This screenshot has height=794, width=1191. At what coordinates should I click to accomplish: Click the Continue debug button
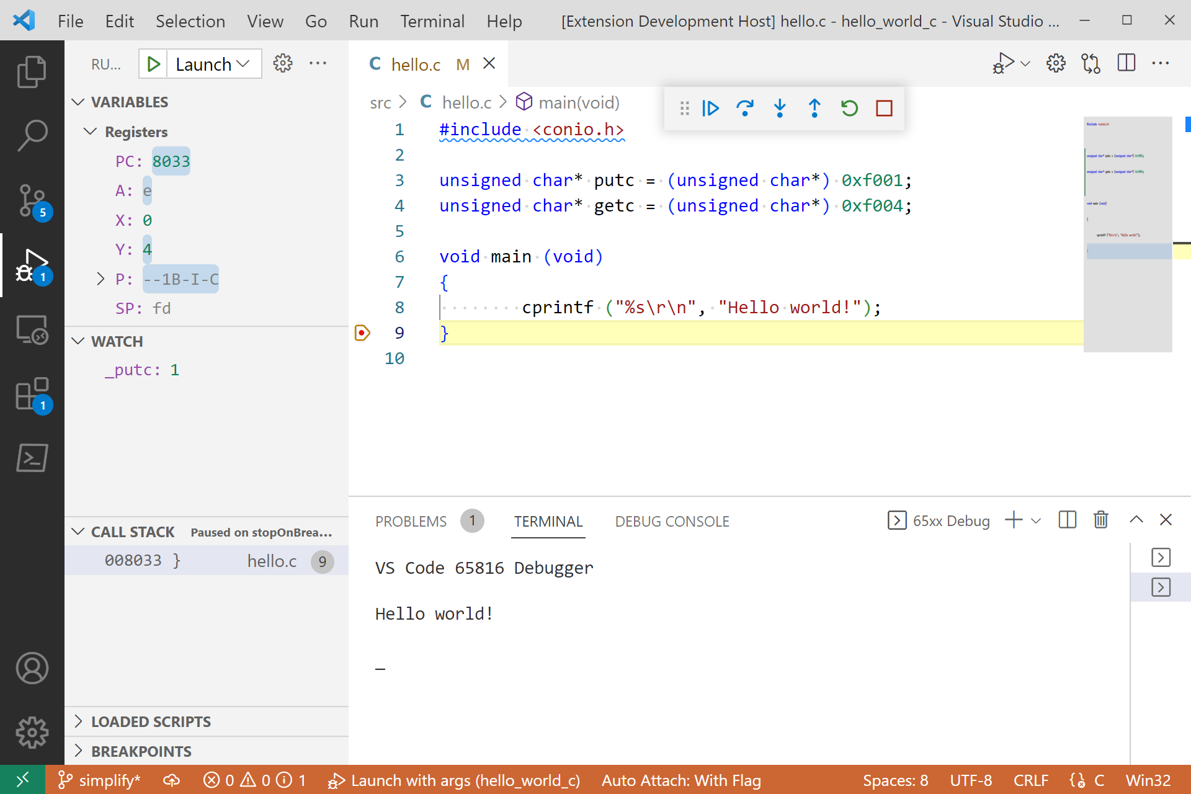pyautogui.click(x=710, y=109)
